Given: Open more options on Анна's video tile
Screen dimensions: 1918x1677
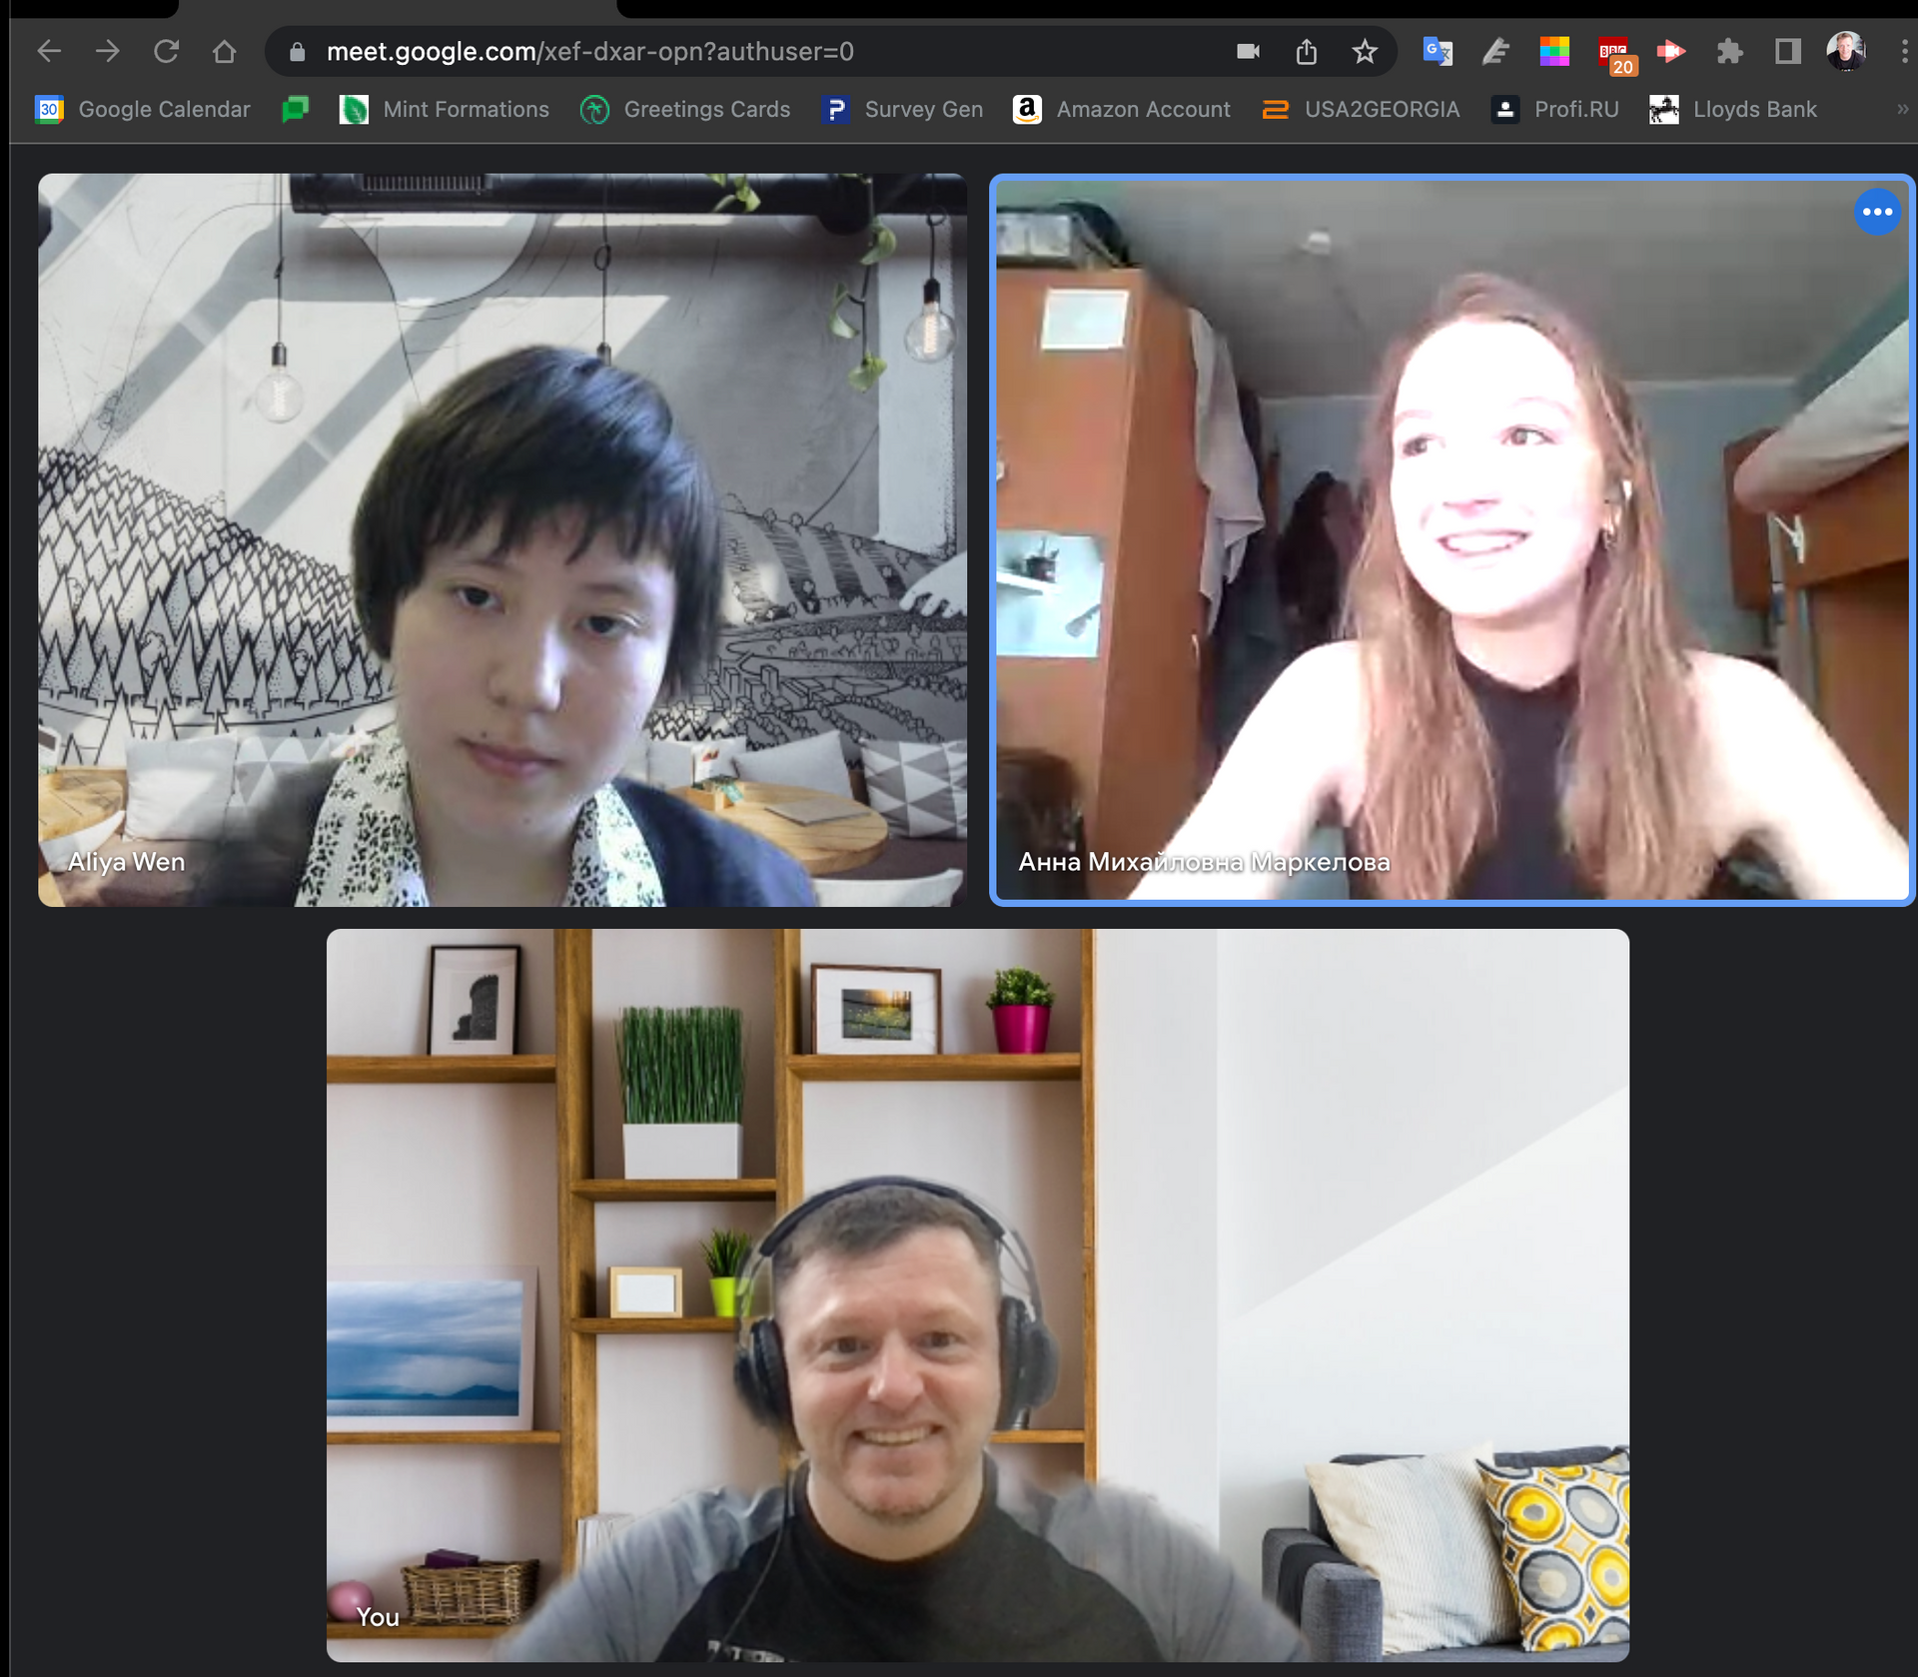Looking at the screenshot, I should click(x=1876, y=212).
